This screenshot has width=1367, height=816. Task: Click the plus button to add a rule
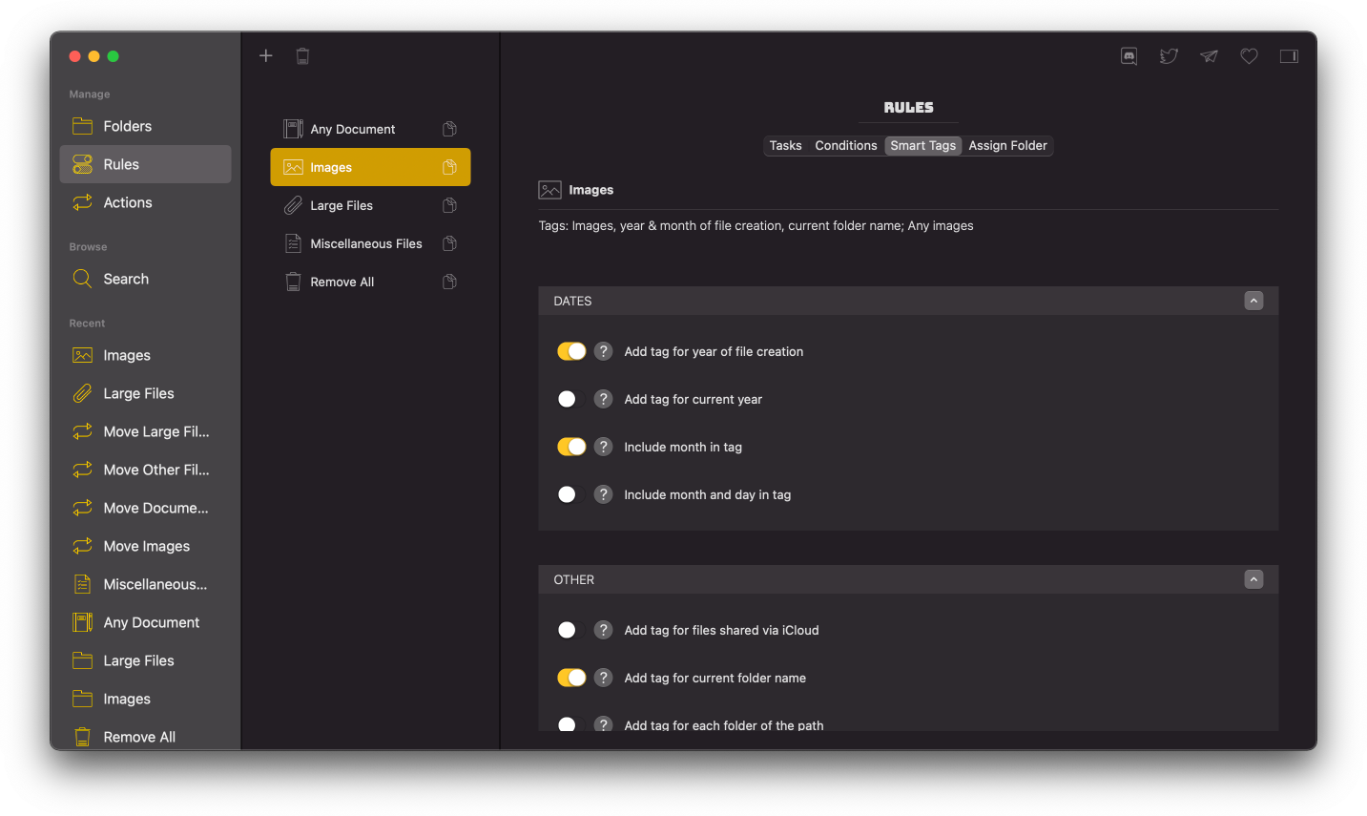tap(265, 55)
